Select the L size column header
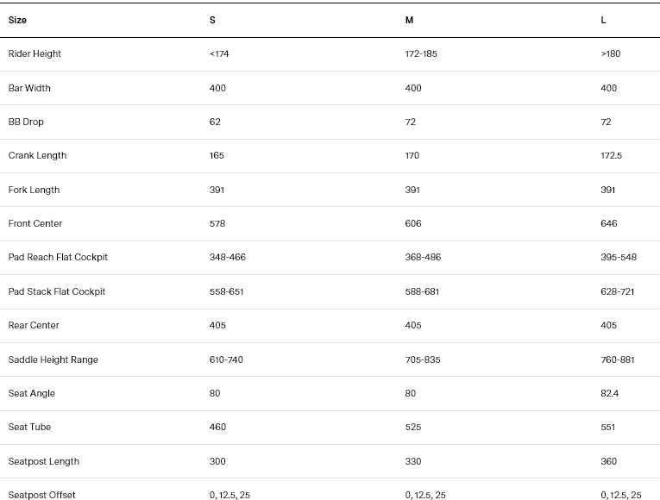The image size is (660, 500). tap(603, 20)
